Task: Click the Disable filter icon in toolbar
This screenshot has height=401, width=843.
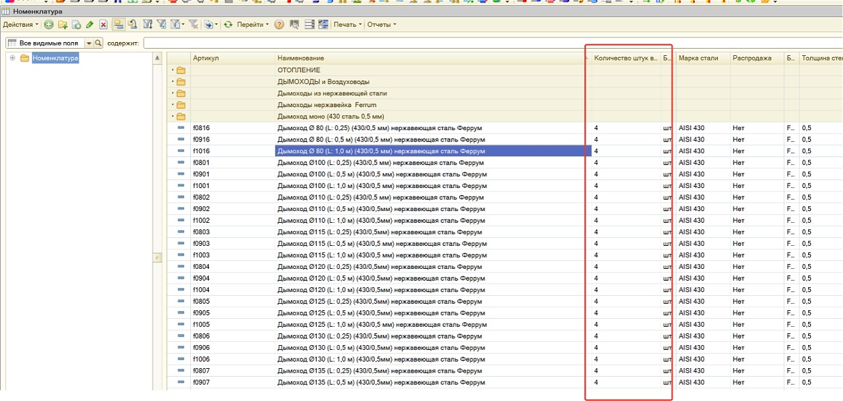Action: click(x=193, y=25)
